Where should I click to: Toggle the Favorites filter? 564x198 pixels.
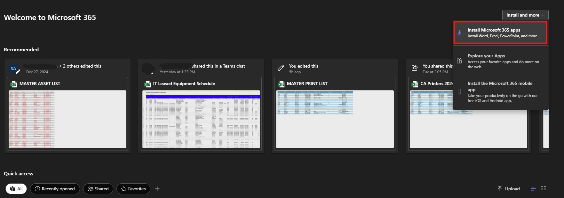pos(133,189)
